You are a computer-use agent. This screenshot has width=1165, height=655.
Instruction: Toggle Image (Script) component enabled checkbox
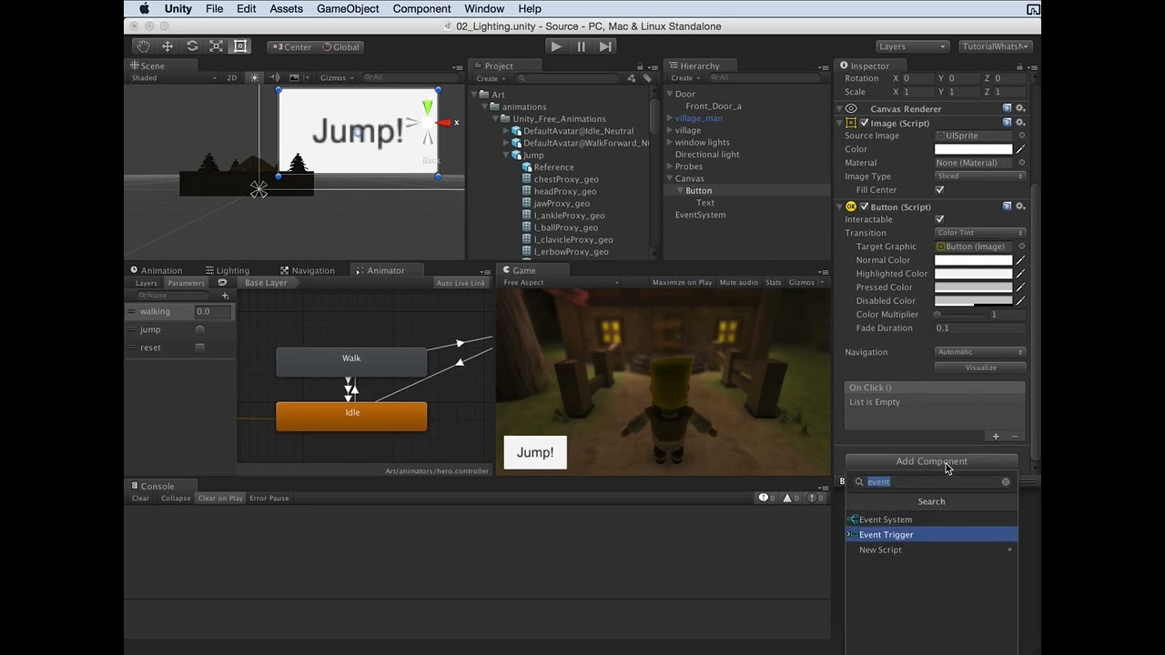pos(864,123)
